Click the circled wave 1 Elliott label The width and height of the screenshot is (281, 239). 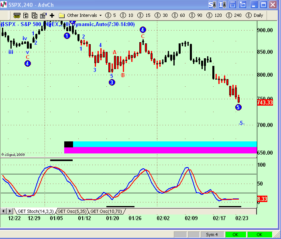(67, 36)
